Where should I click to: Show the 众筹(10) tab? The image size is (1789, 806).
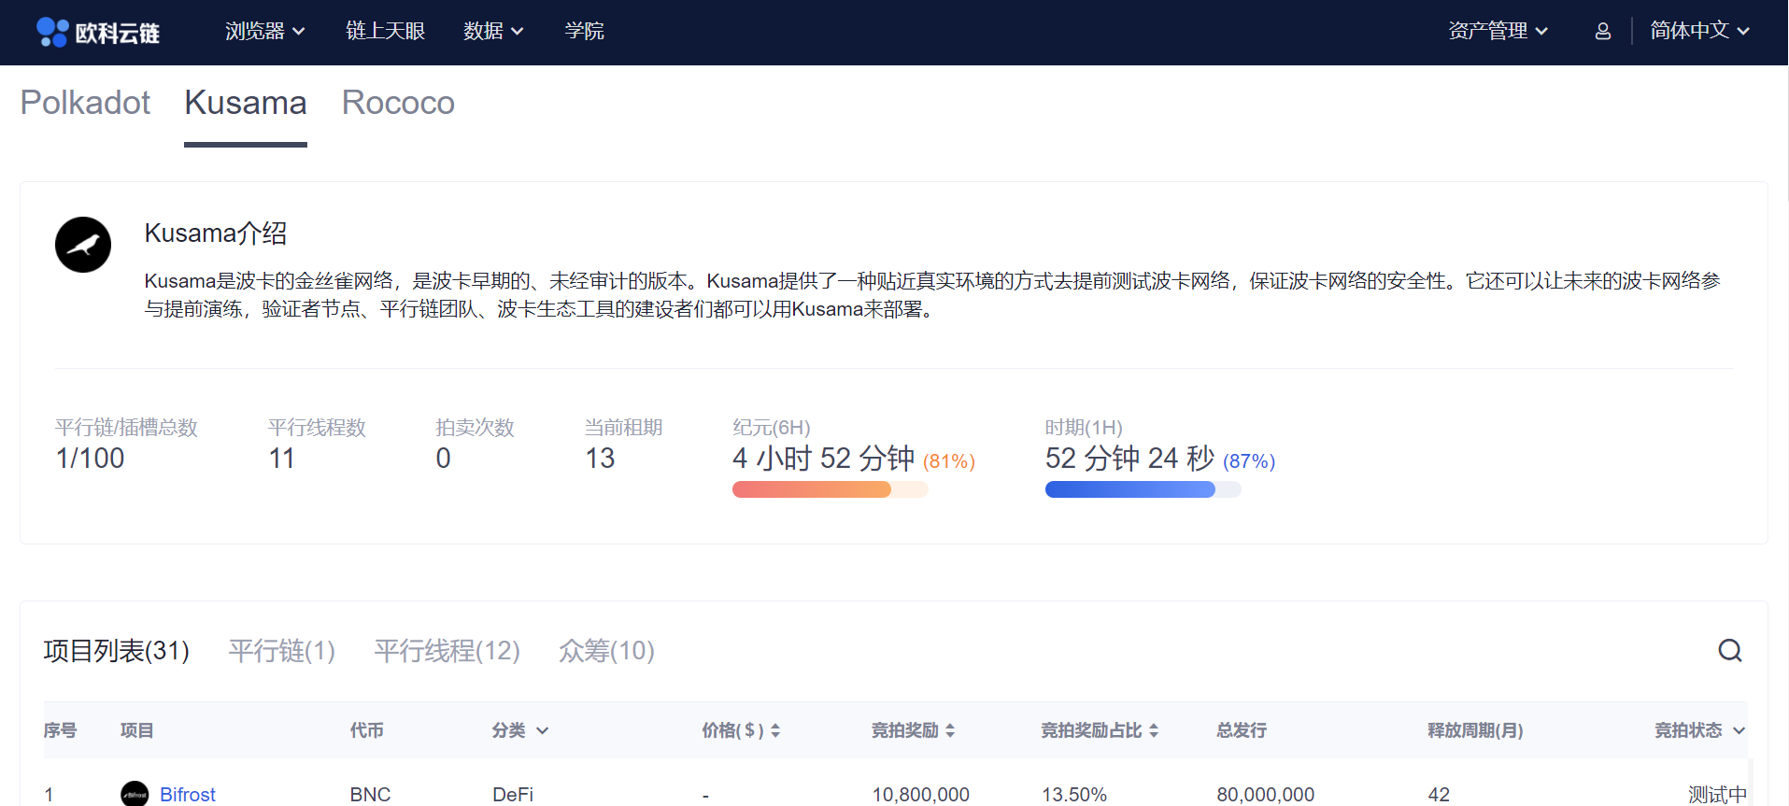(x=606, y=650)
